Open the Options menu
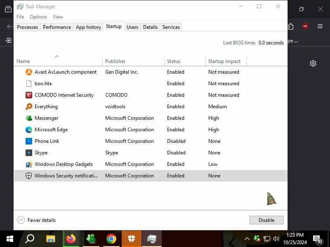The height and width of the screenshot is (247, 330). pyautogui.click(x=38, y=17)
